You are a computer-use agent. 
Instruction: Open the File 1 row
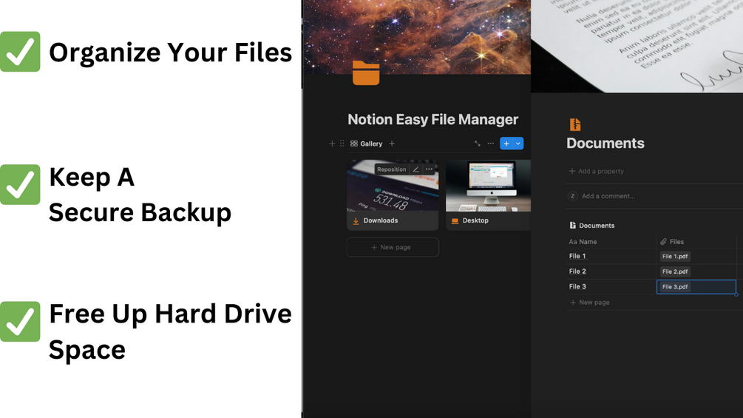pos(577,256)
